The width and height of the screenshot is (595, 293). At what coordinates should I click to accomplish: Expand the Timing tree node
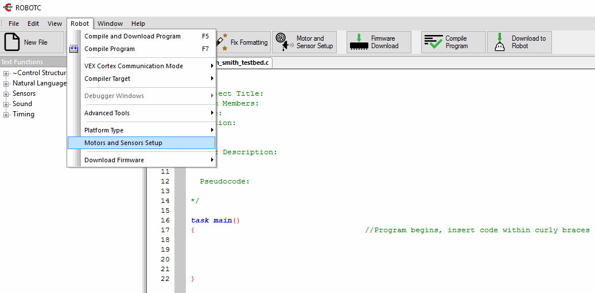pos(6,115)
